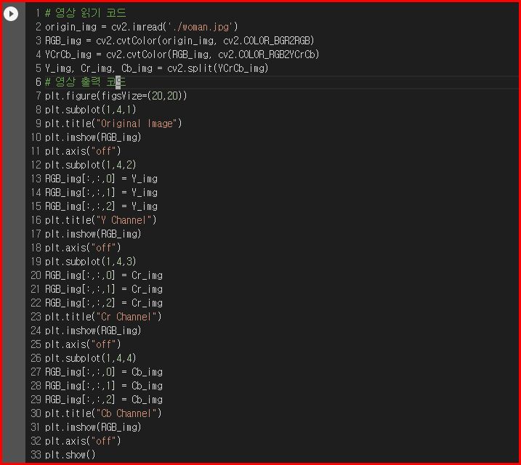
Task: Click plt.imshow(RGB_img) on line 10
Action: coord(93,137)
